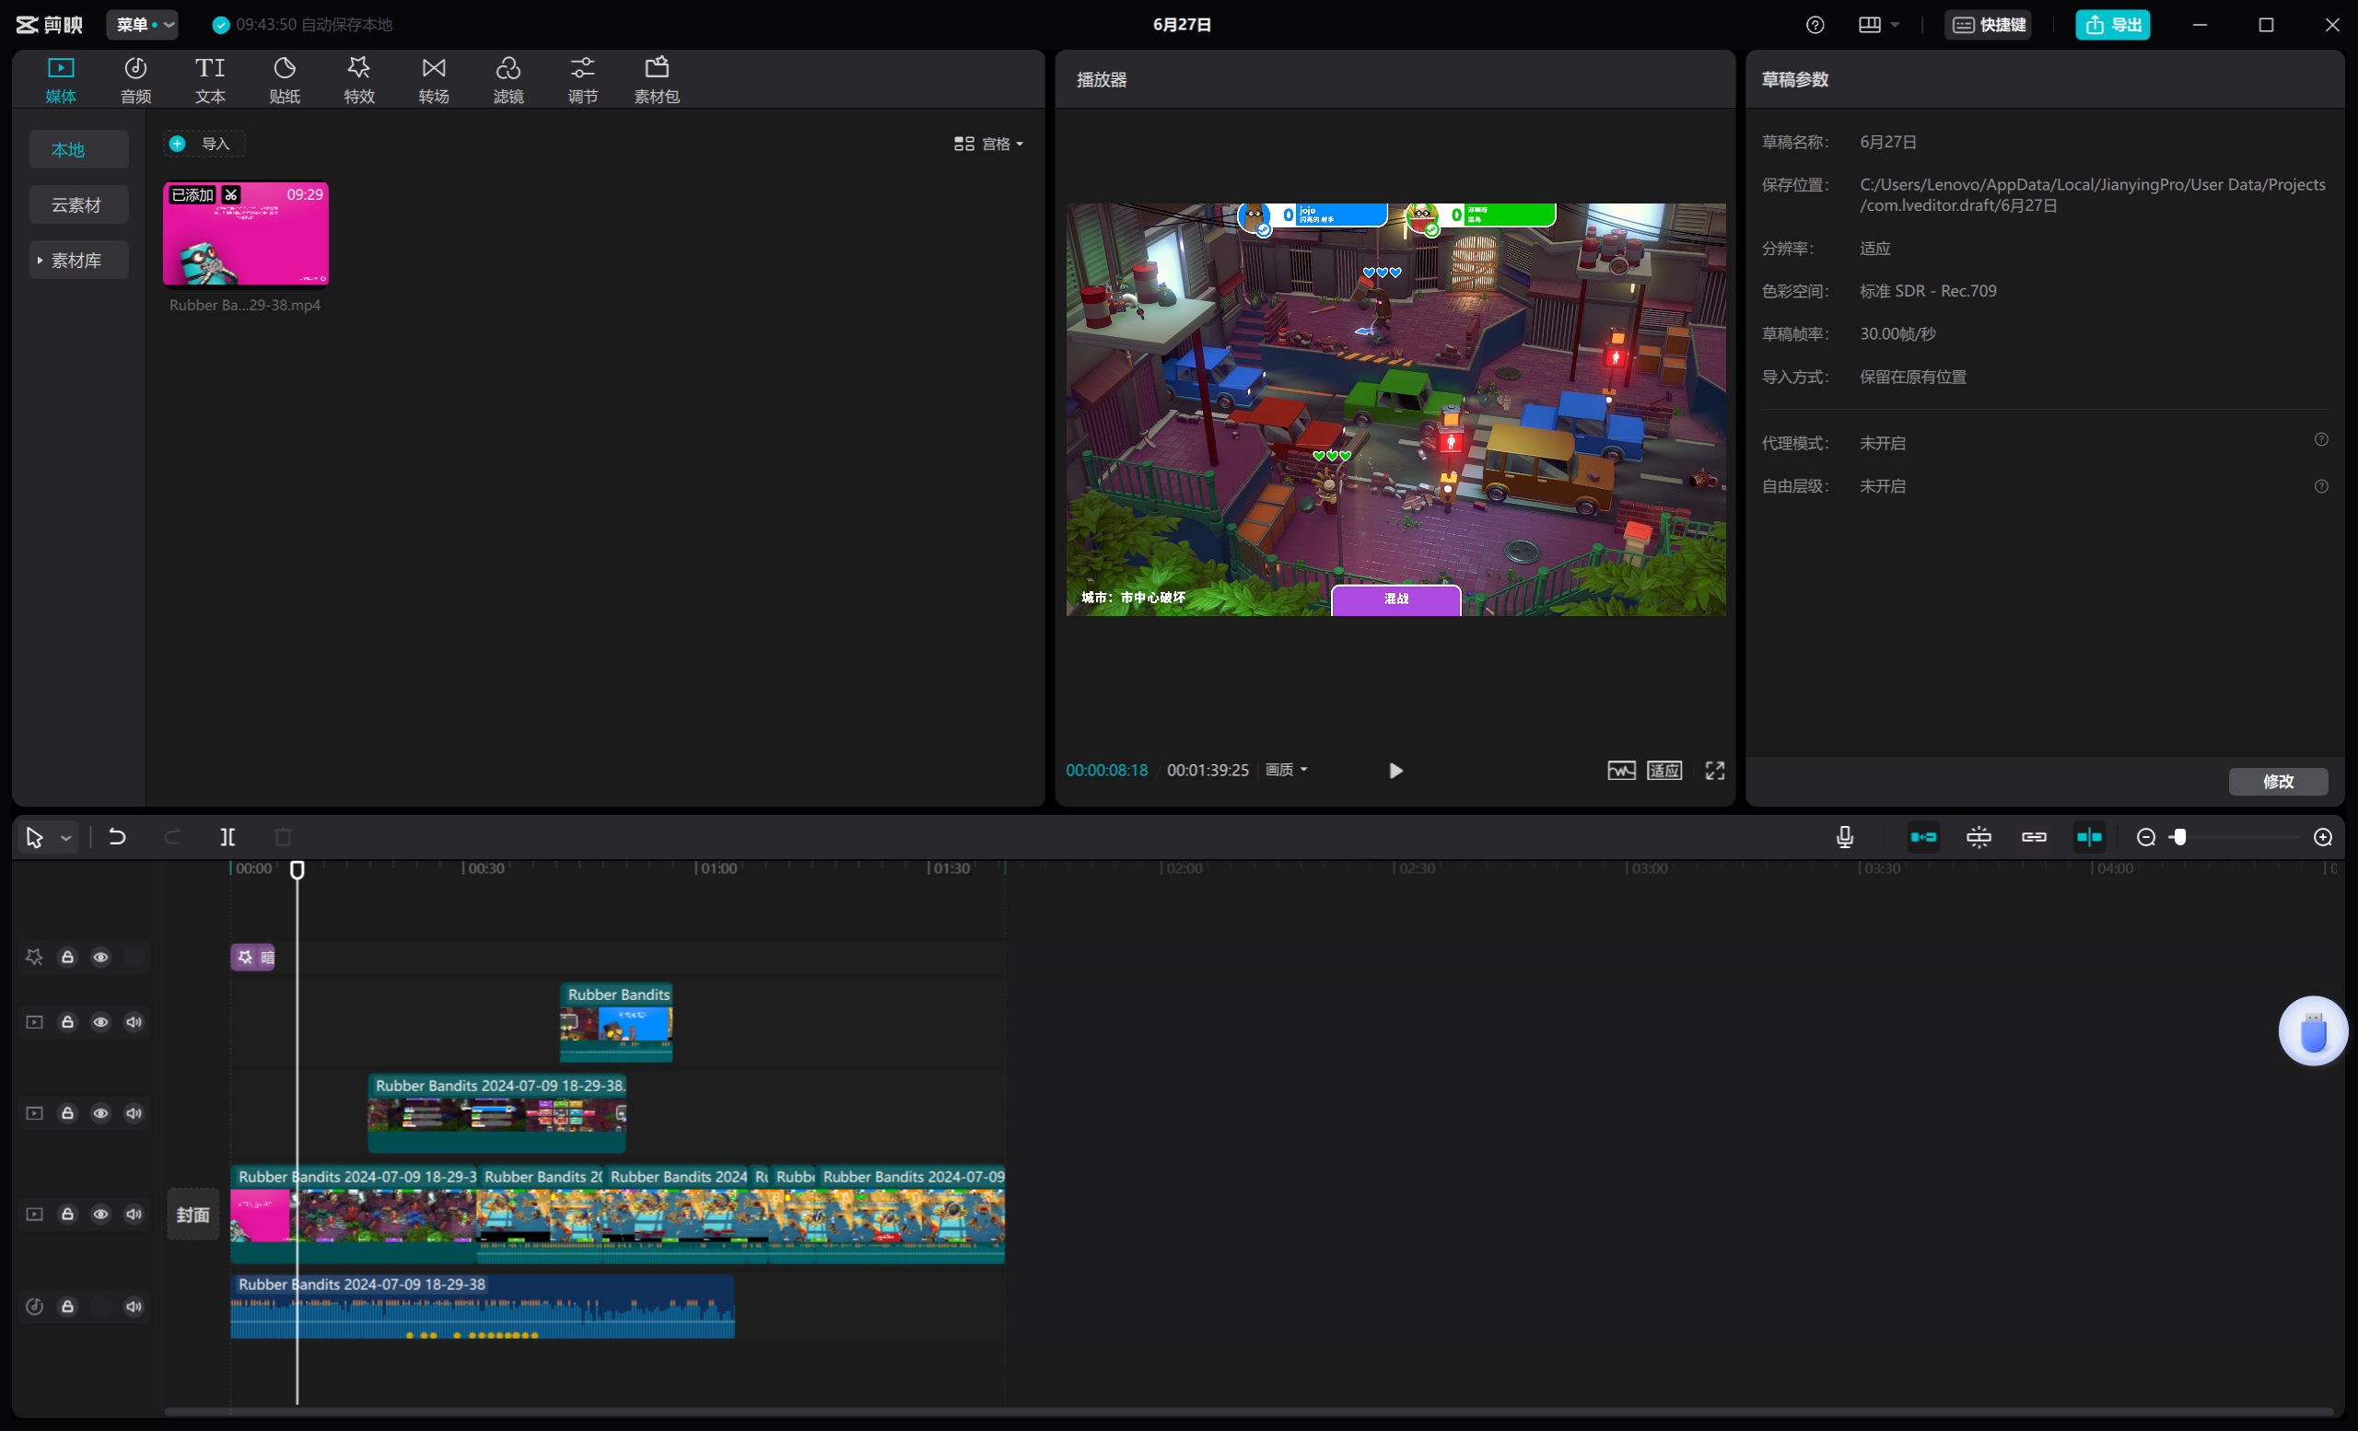Click the split clip tool
Viewport: 2358px width, 1431px height.
tap(228, 837)
